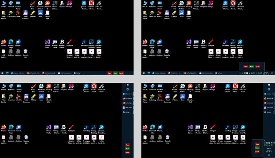275x158 pixels.
Task: Open old desktop folder on bottom-right desktop
Action: tap(145, 140)
